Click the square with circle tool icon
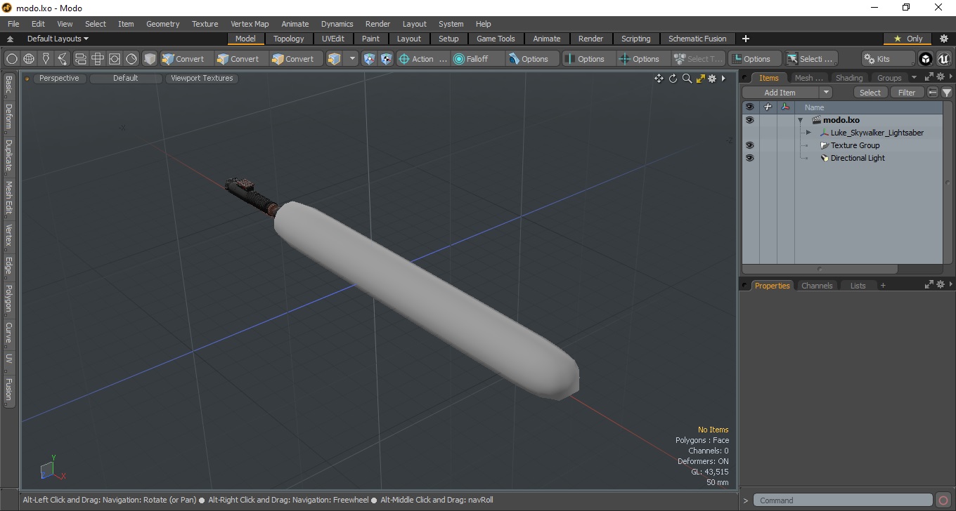The image size is (956, 511). (115, 59)
